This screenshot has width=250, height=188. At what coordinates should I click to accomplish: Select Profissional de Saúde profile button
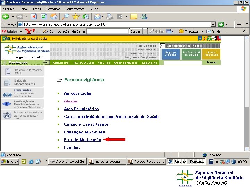[191, 54]
